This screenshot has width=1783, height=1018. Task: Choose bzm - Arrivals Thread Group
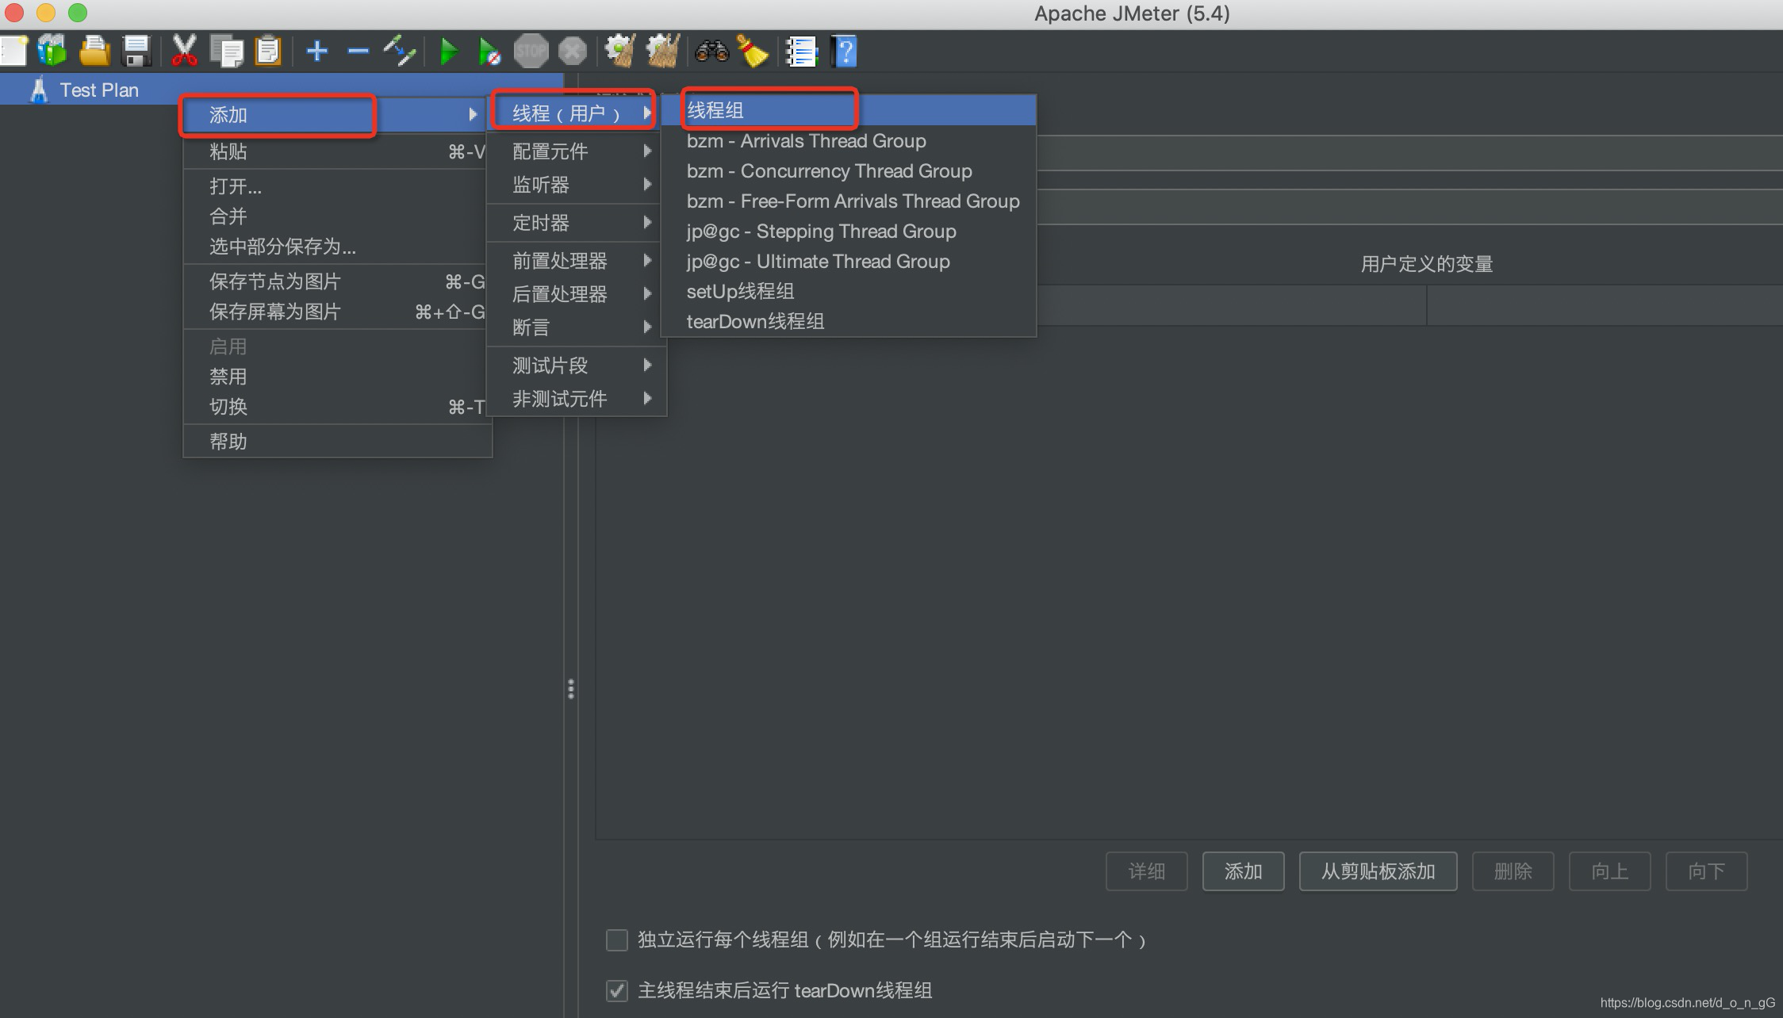[849, 141]
